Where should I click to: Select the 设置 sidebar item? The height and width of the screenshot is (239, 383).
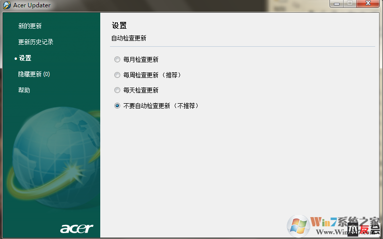pyautogui.click(x=25, y=58)
